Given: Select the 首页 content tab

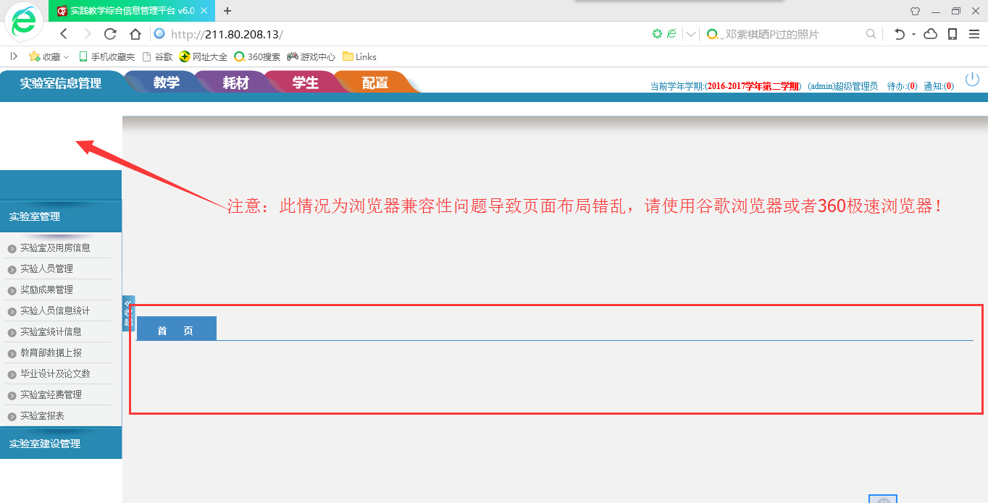Looking at the screenshot, I should coord(175,330).
